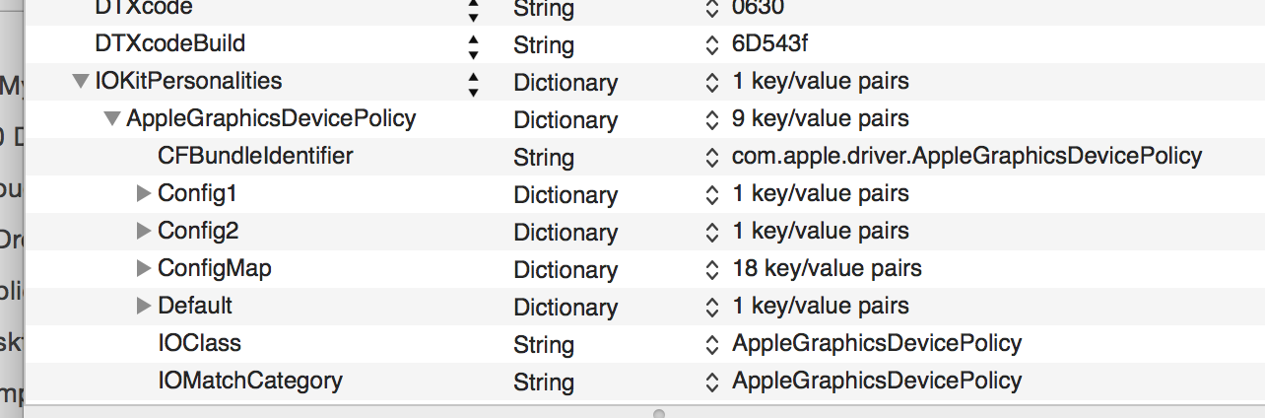Open key stepper for IOKitPersonalities row

point(474,84)
